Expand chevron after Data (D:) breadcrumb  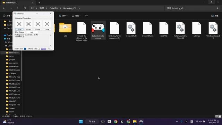point(60,8)
